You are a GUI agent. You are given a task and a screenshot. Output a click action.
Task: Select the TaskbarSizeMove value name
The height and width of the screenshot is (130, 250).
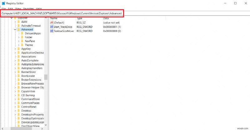point(64,31)
